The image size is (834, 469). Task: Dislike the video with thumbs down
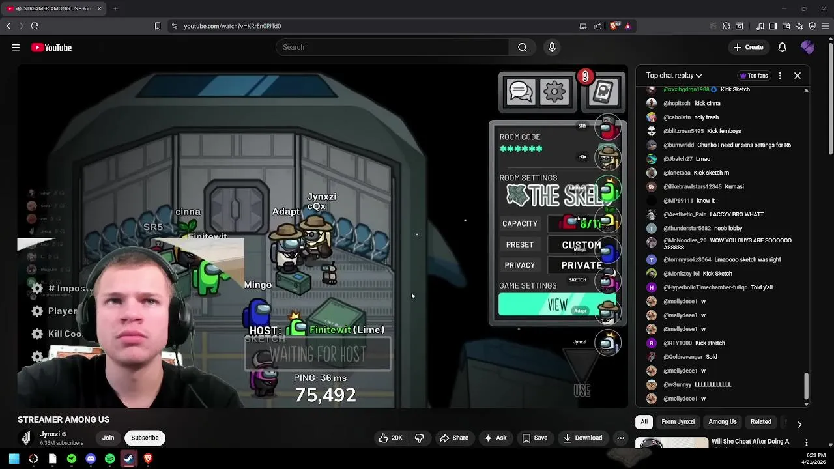coord(419,438)
